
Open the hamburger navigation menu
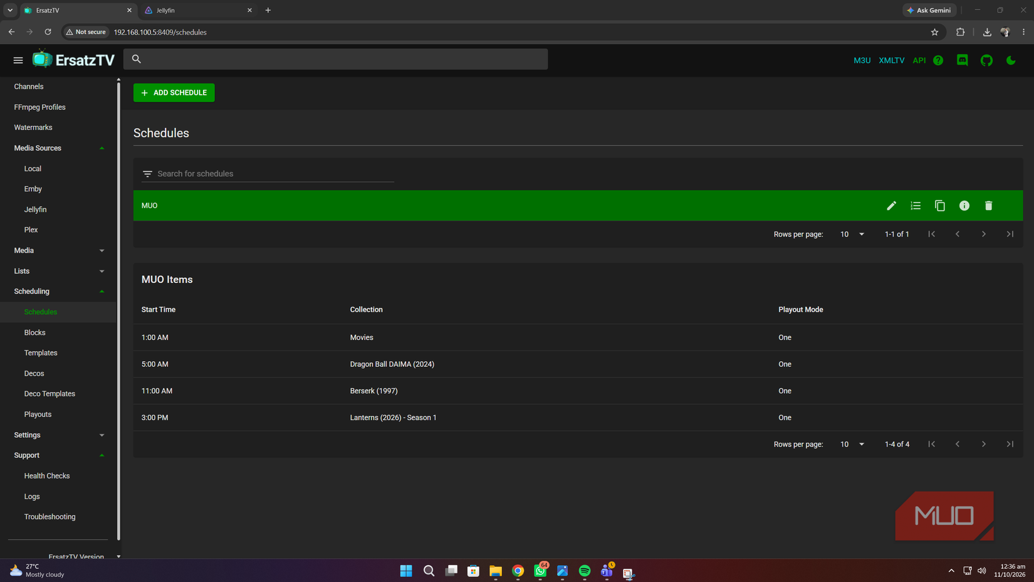(x=18, y=60)
